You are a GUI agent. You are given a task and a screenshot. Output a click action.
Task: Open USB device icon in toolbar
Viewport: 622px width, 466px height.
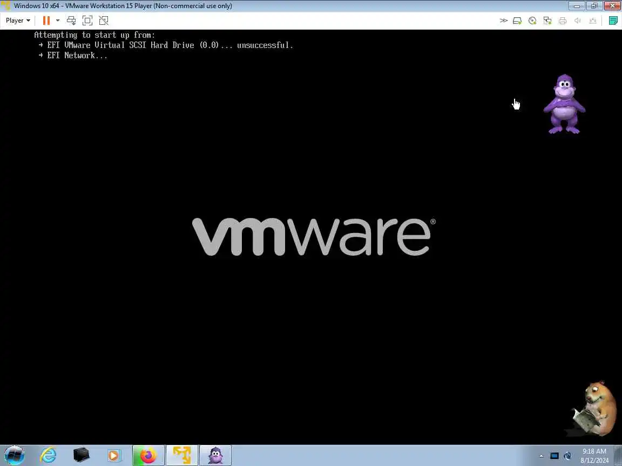click(593, 20)
